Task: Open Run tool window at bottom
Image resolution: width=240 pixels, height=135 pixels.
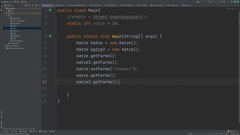Action: [6, 131]
